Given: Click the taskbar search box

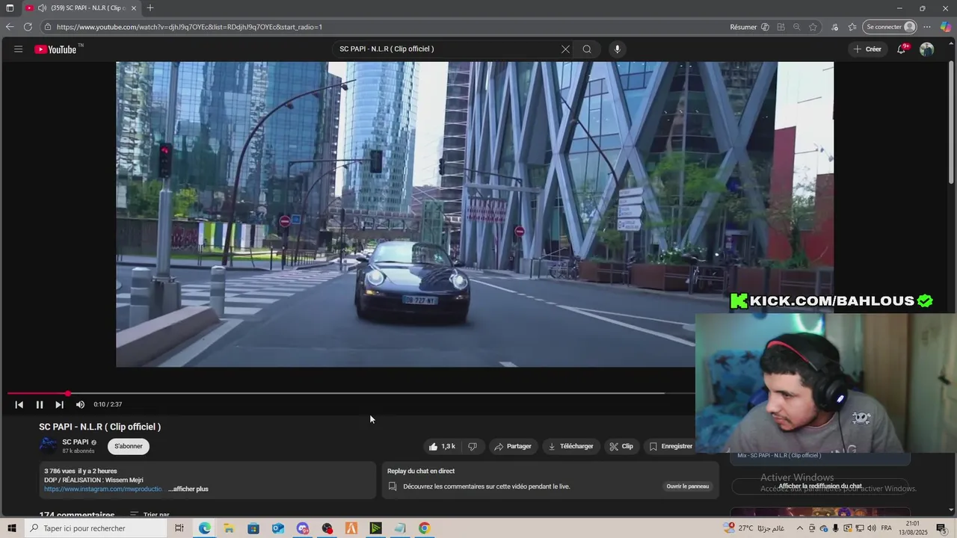Looking at the screenshot, I should (x=96, y=528).
